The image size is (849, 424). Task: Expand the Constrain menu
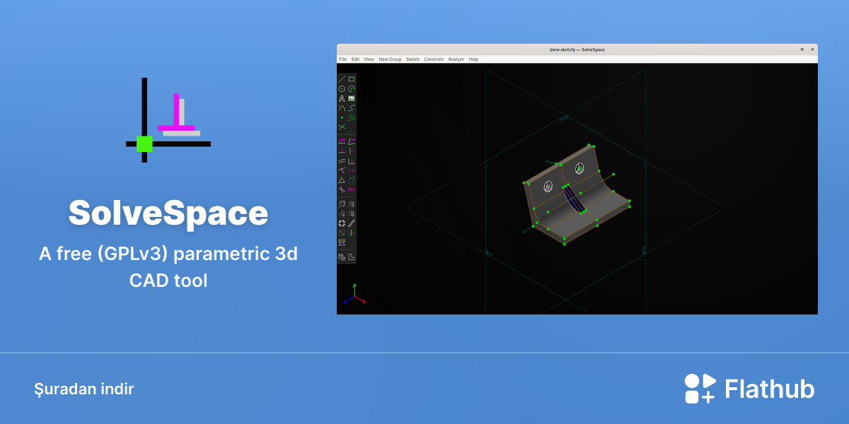point(434,59)
